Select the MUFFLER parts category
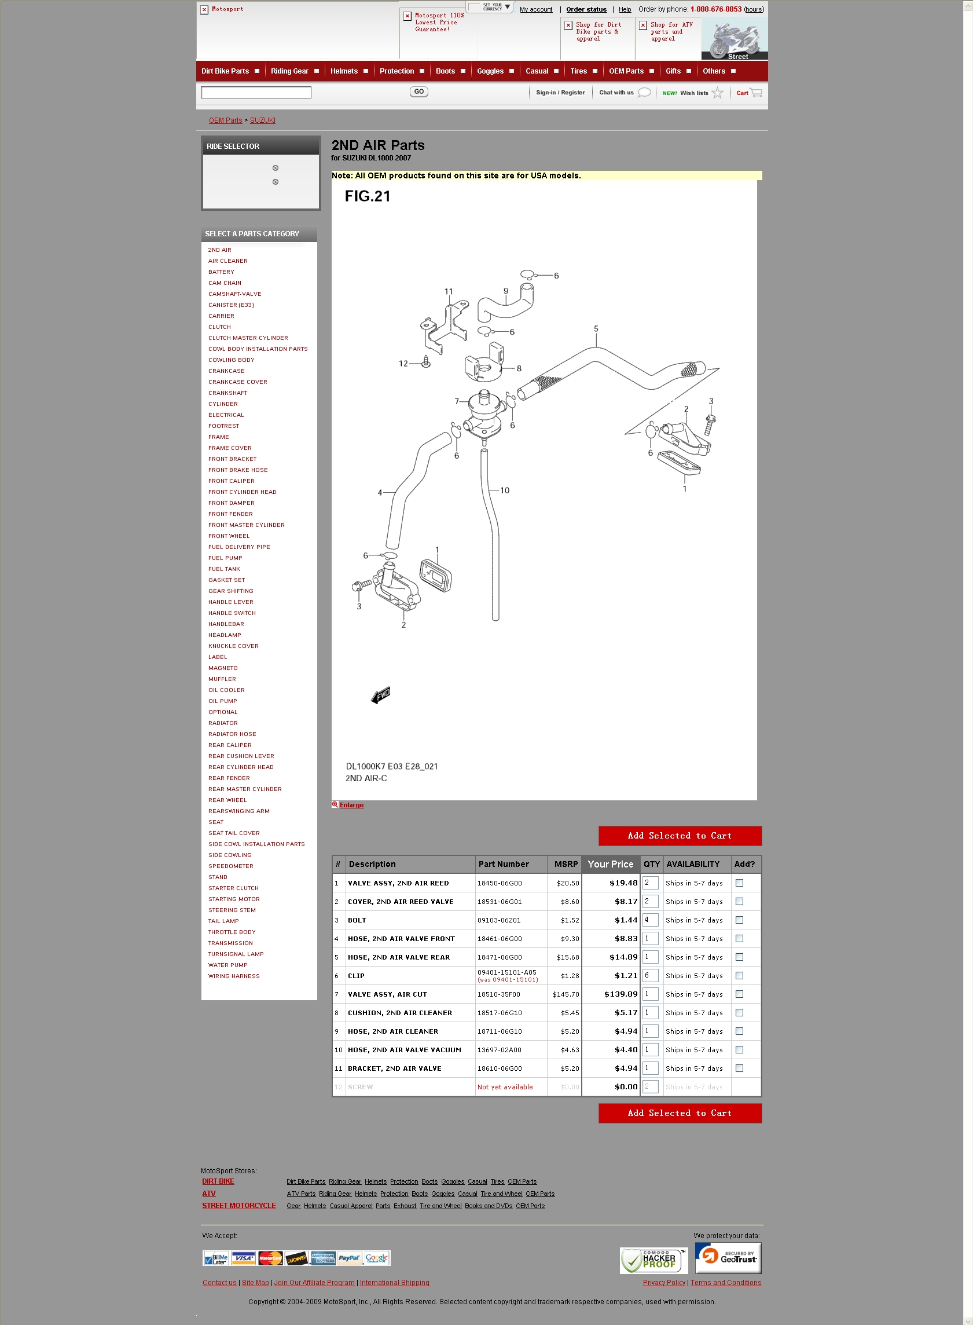The height and width of the screenshot is (1325, 973). (222, 679)
